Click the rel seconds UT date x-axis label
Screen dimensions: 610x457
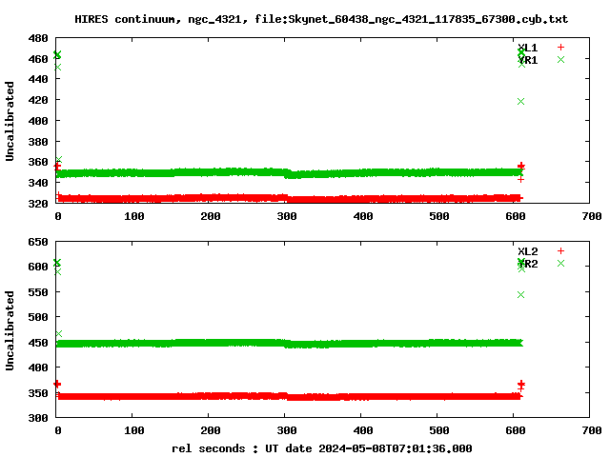pos(322,448)
